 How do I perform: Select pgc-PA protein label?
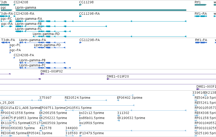15,50
